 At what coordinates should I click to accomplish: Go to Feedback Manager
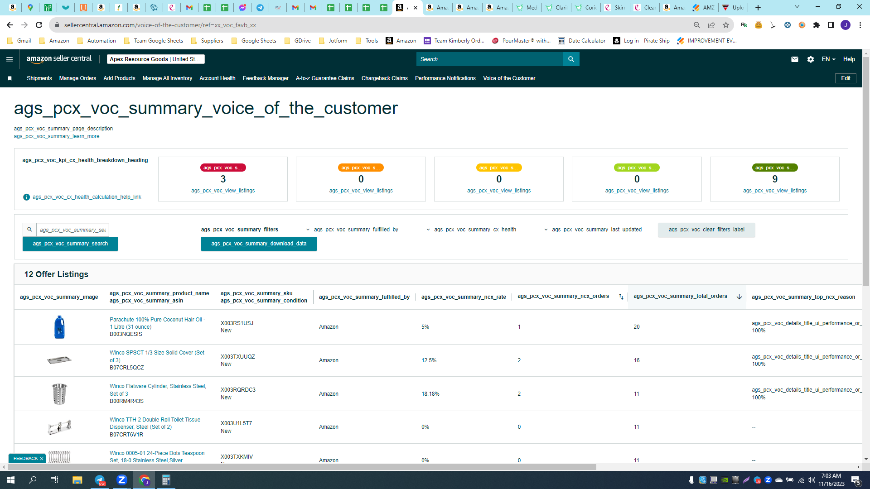[266, 78]
